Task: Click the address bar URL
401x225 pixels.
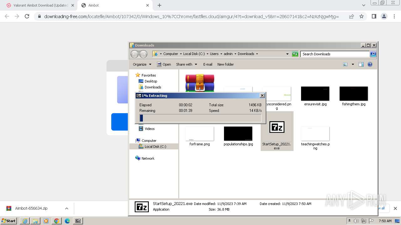Action: point(191,16)
